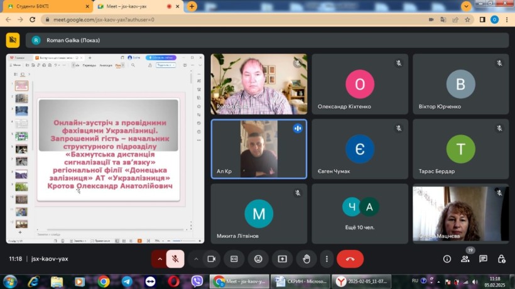The height and width of the screenshot is (289, 515).
Task: Open a new browser tab
Action: pos(192,6)
